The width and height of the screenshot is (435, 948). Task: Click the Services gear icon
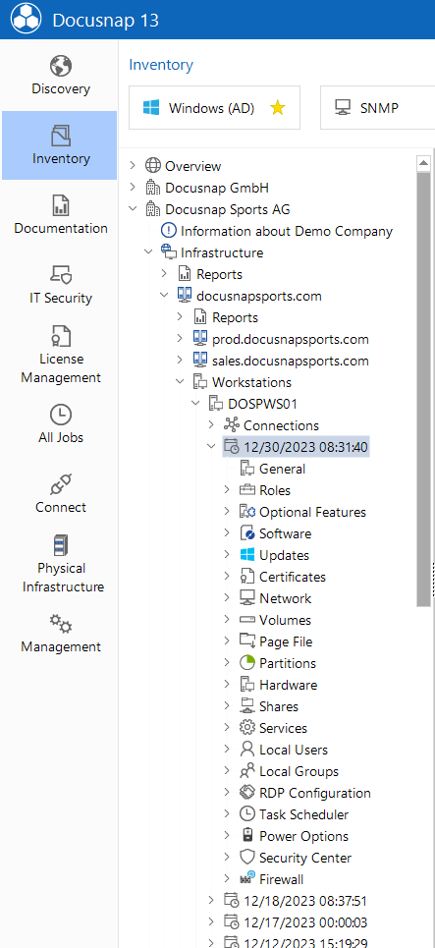(x=247, y=728)
